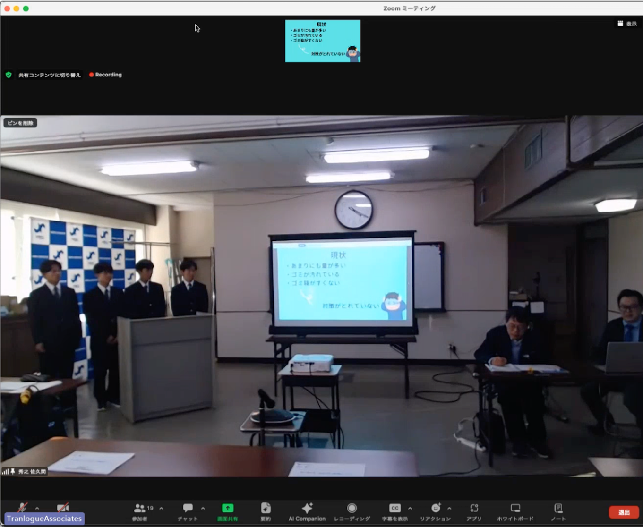The height and width of the screenshot is (527, 643).
Task: Toggle recording (レコーディング) button
Action: pyautogui.click(x=352, y=511)
